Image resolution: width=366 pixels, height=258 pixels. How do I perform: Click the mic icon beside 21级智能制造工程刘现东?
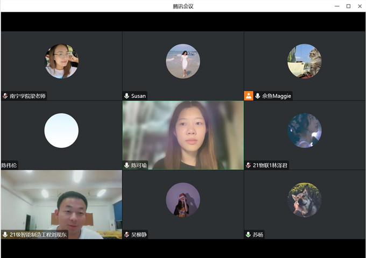tap(5, 235)
